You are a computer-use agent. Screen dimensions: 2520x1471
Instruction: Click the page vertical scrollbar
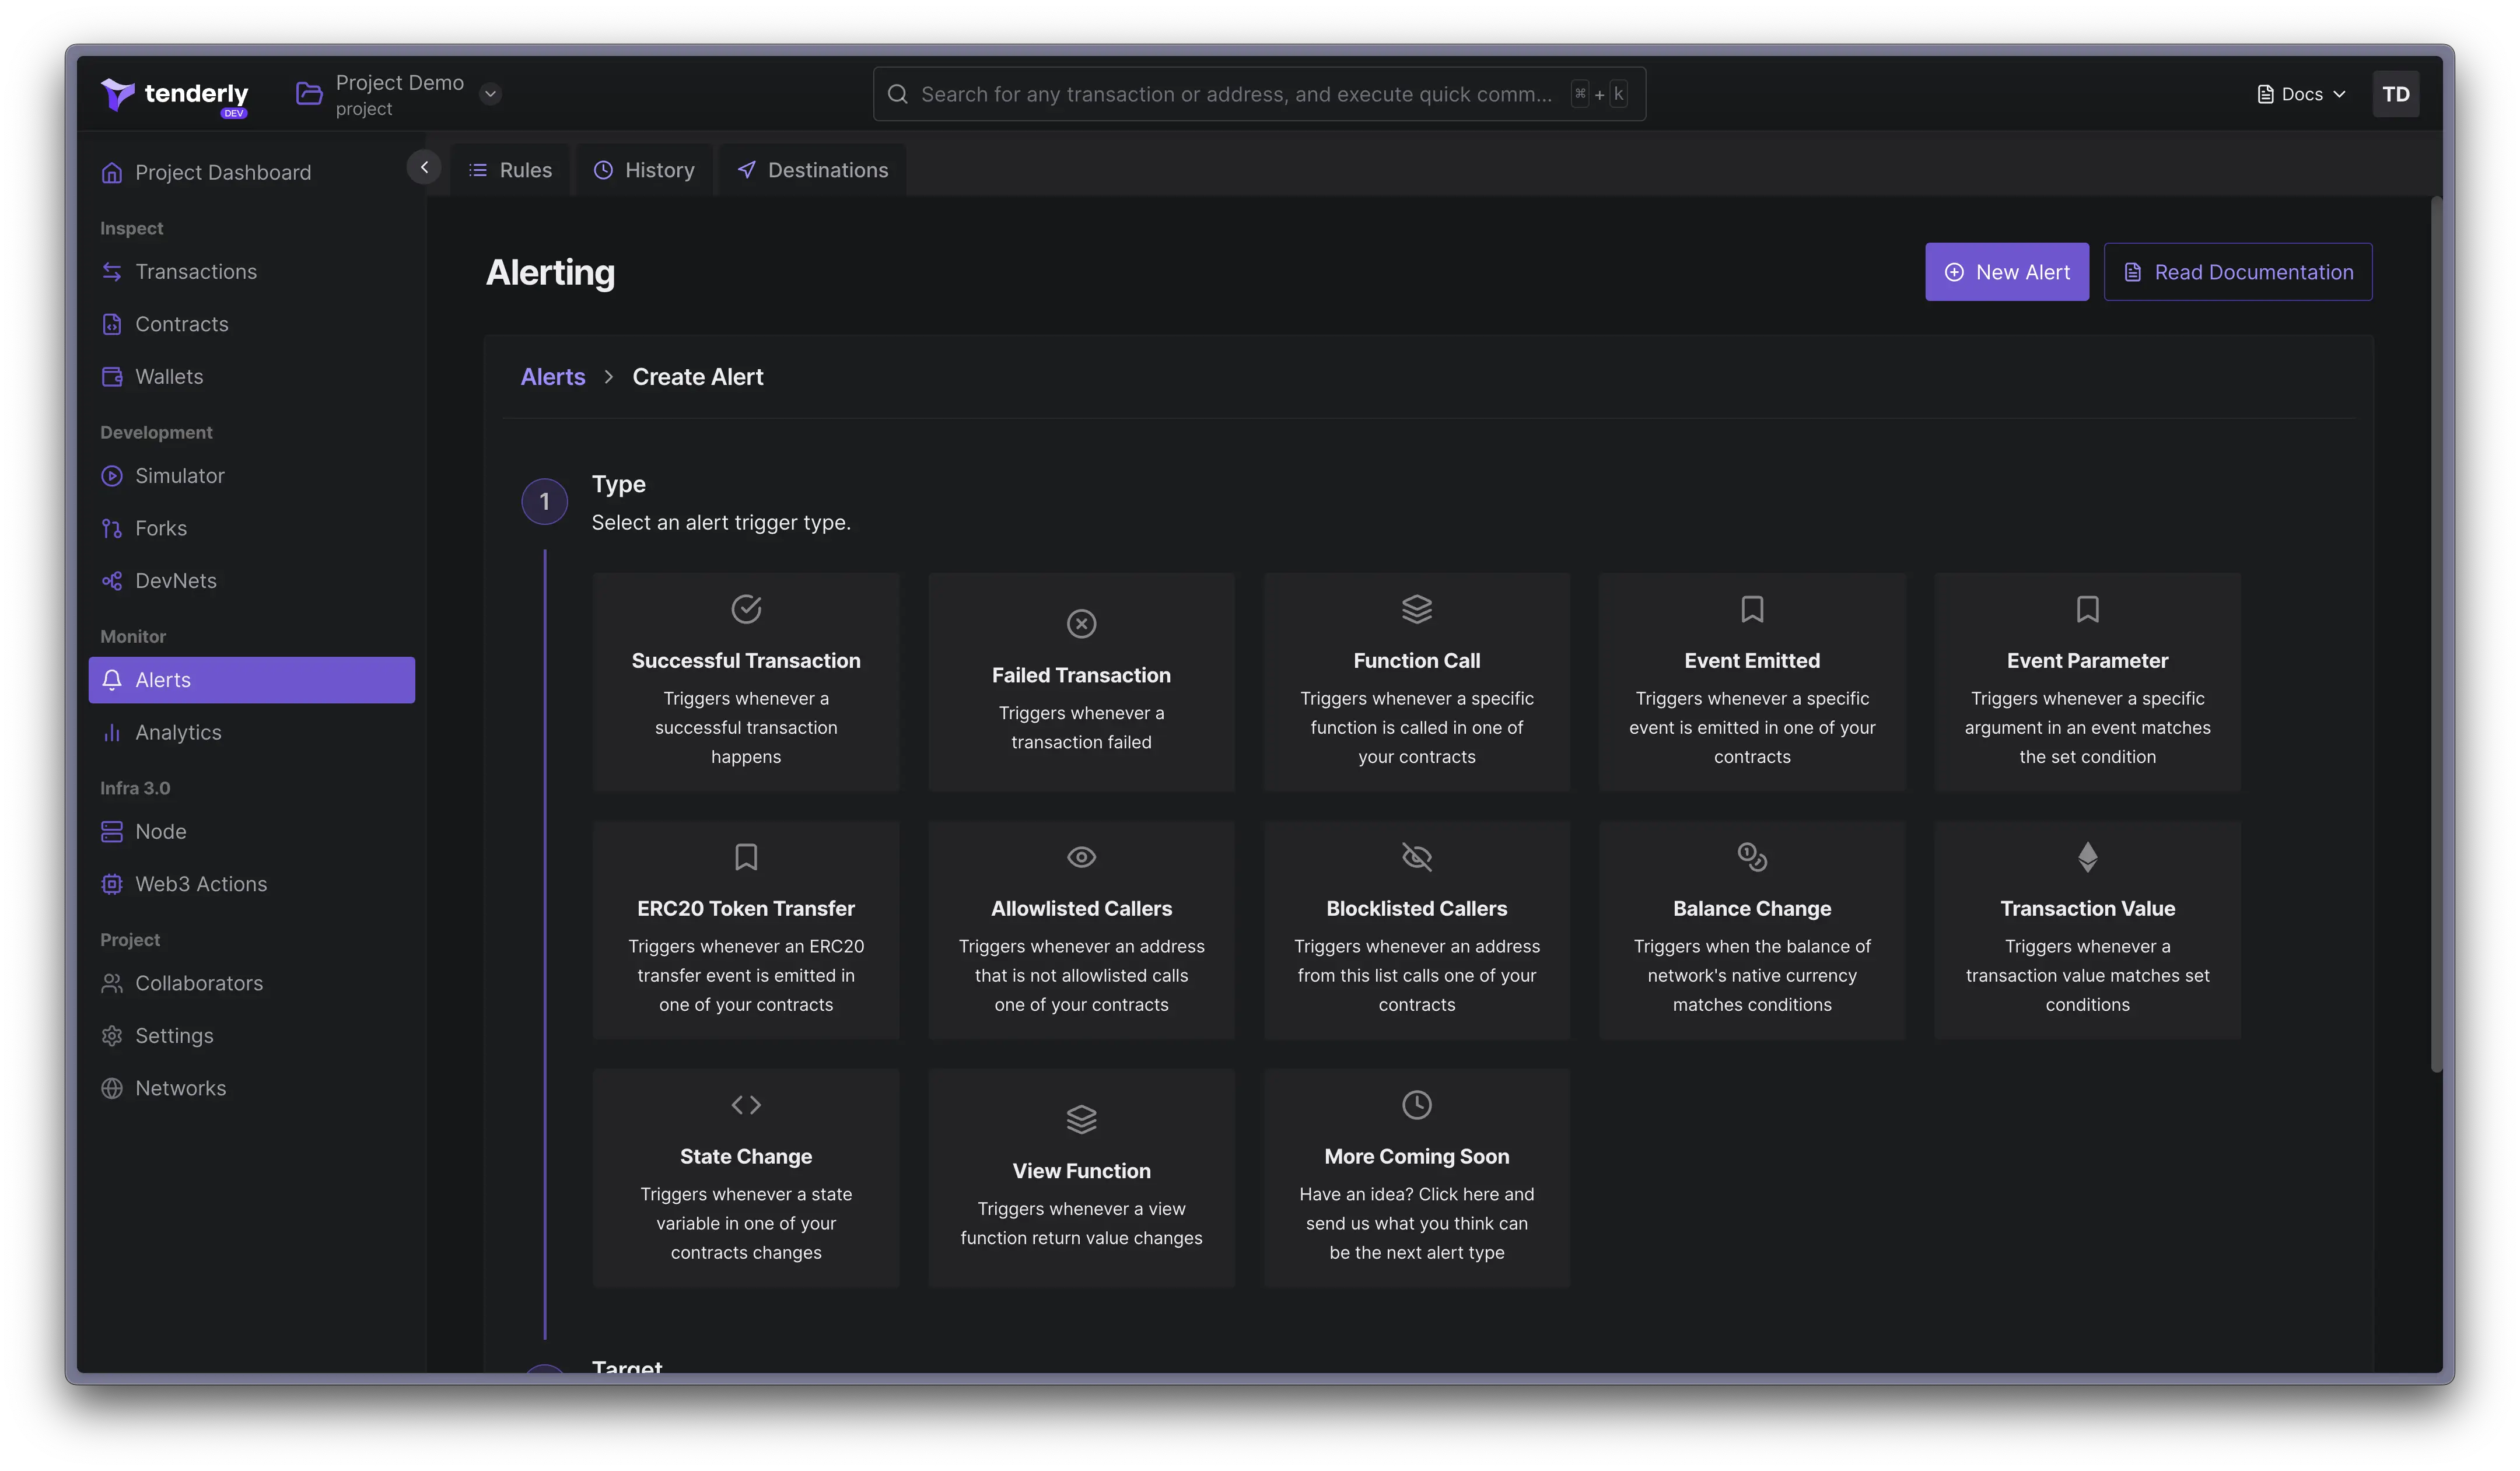point(2436,635)
